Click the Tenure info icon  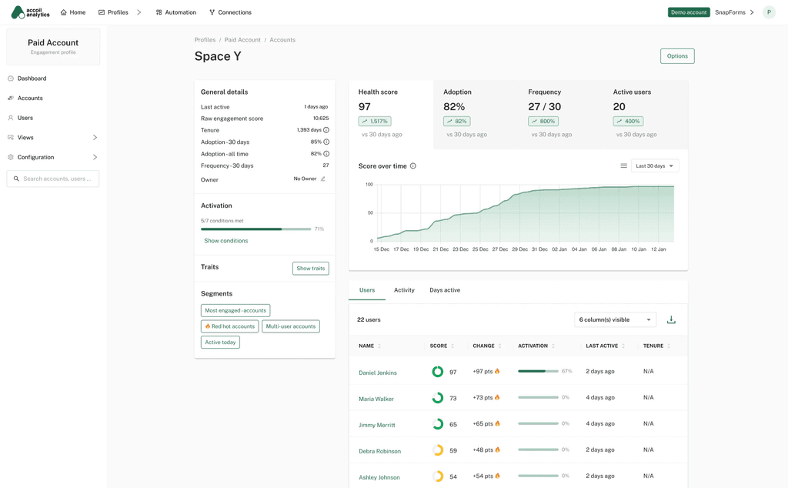coord(326,130)
